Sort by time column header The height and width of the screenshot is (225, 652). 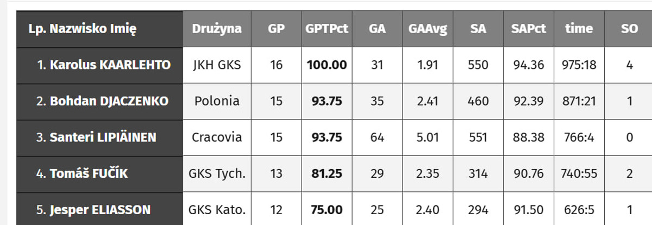579,29
